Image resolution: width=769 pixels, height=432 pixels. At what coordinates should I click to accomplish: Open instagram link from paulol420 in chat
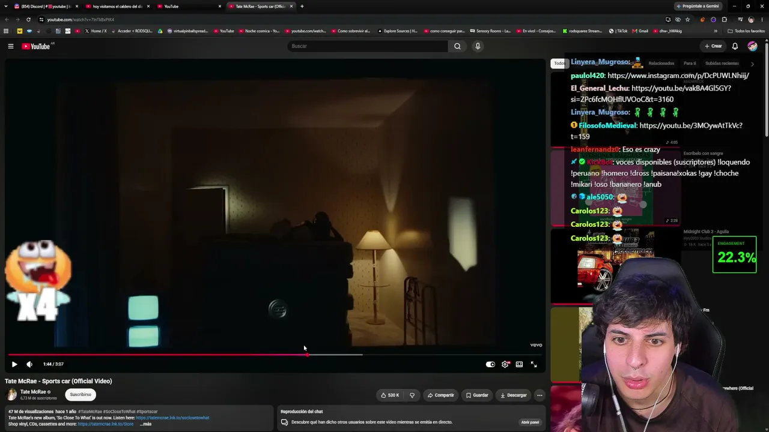[678, 76]
